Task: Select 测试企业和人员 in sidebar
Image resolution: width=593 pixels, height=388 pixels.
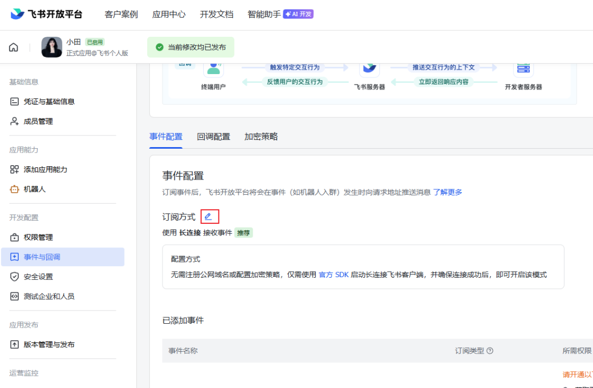Action: point(48,296)
